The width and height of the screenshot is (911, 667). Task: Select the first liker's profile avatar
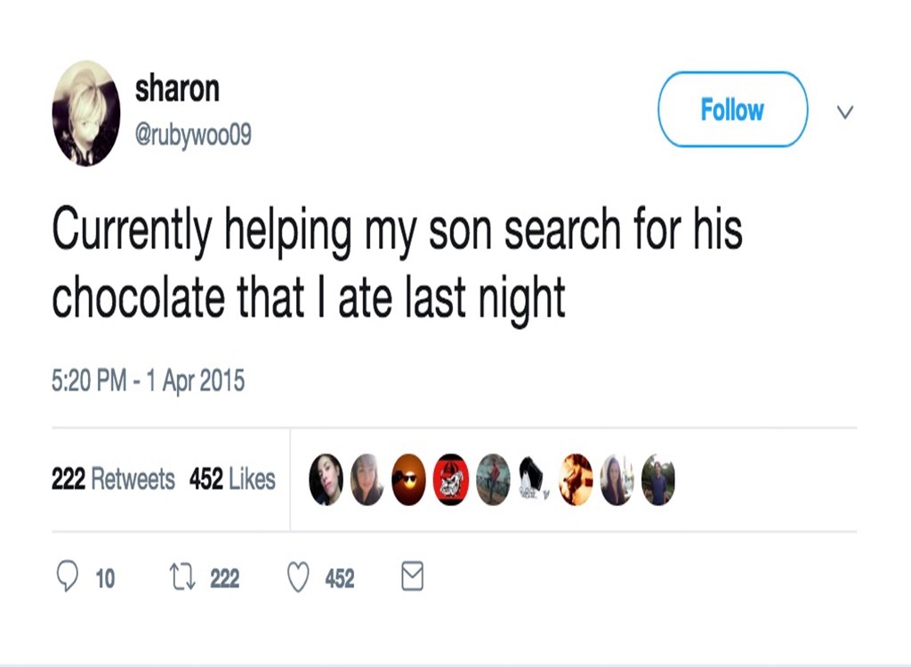click(326, 478)
